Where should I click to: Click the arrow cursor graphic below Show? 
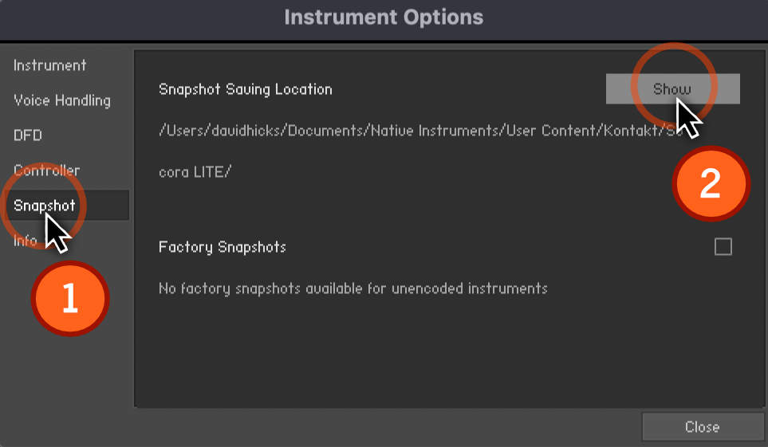coord(689,117)
